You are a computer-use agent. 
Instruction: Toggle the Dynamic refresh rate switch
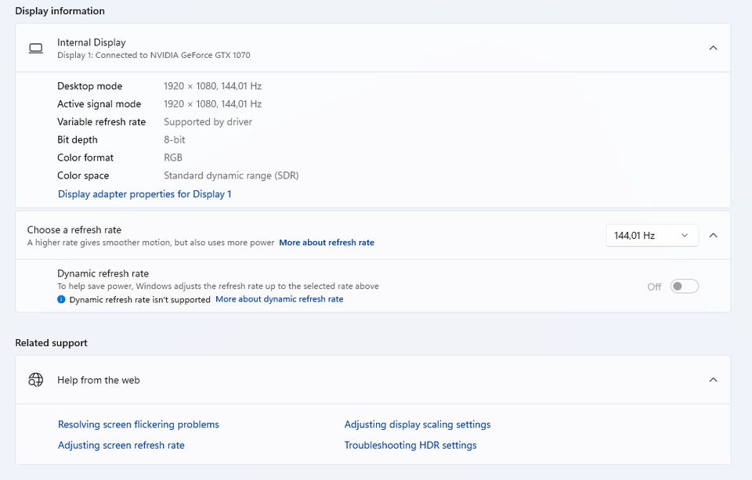click(x=684, y=287)
